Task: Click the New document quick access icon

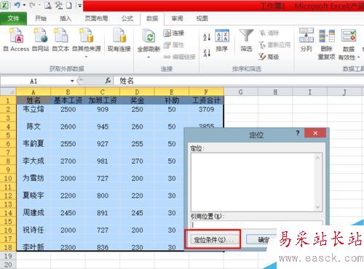Action: point(69,5)
